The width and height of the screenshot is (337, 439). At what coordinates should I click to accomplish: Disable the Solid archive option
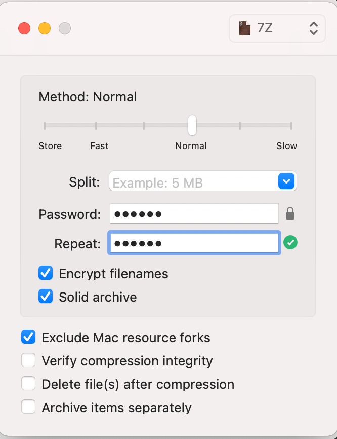pyautogui.click(x=45, y=296)
